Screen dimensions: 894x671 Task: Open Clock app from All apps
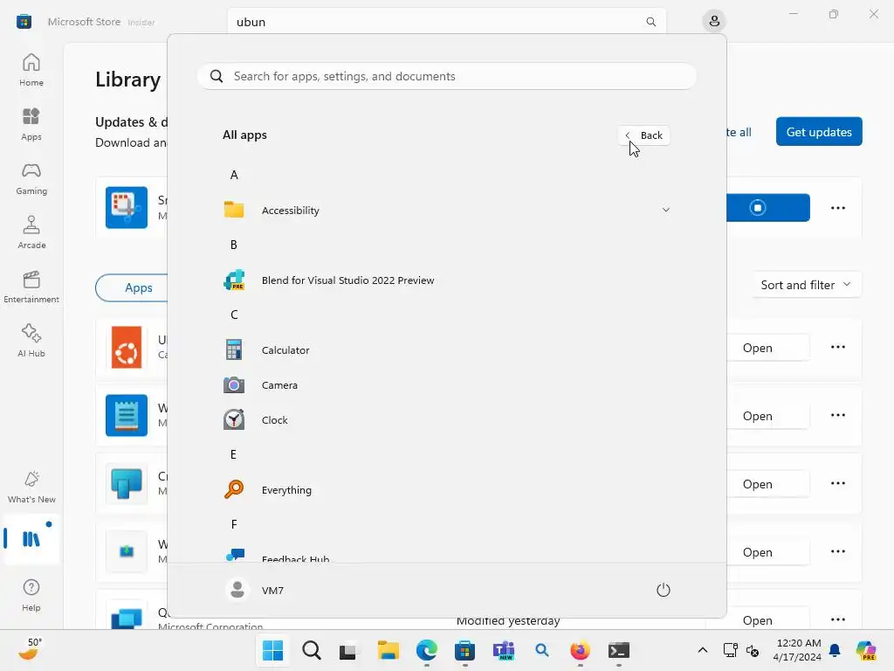446,420
